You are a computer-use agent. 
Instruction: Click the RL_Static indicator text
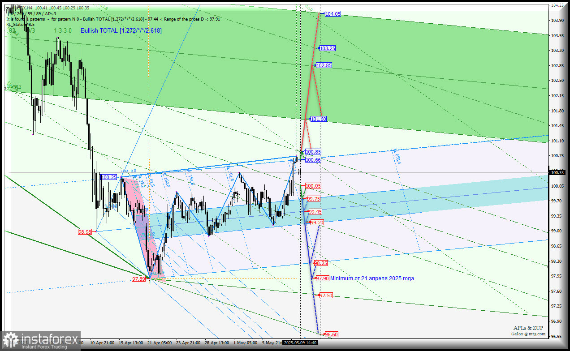click(x=20, y=25)
